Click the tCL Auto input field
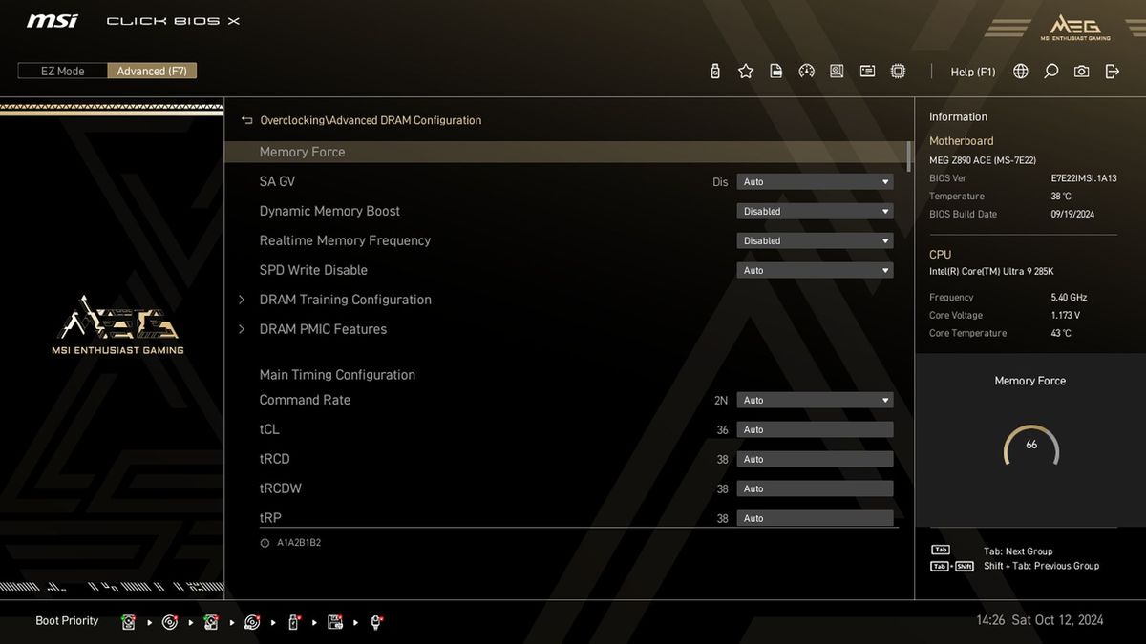Image resolution: width=1146 pixels, height=644 pixels. [x=815, y=429]
